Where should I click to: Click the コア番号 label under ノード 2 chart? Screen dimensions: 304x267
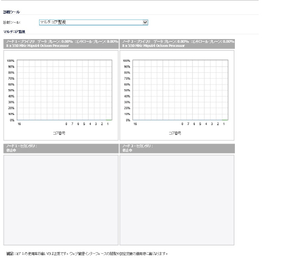click(x=175, y=133)
